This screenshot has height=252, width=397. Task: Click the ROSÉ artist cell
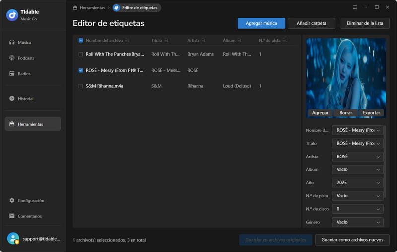pos(193,70)
